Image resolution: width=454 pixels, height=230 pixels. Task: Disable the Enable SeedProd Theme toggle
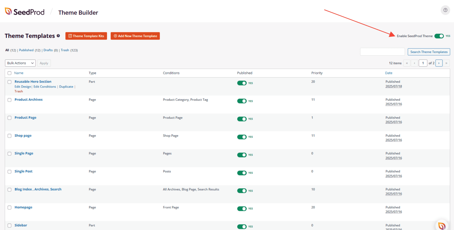tap(439, 36)
